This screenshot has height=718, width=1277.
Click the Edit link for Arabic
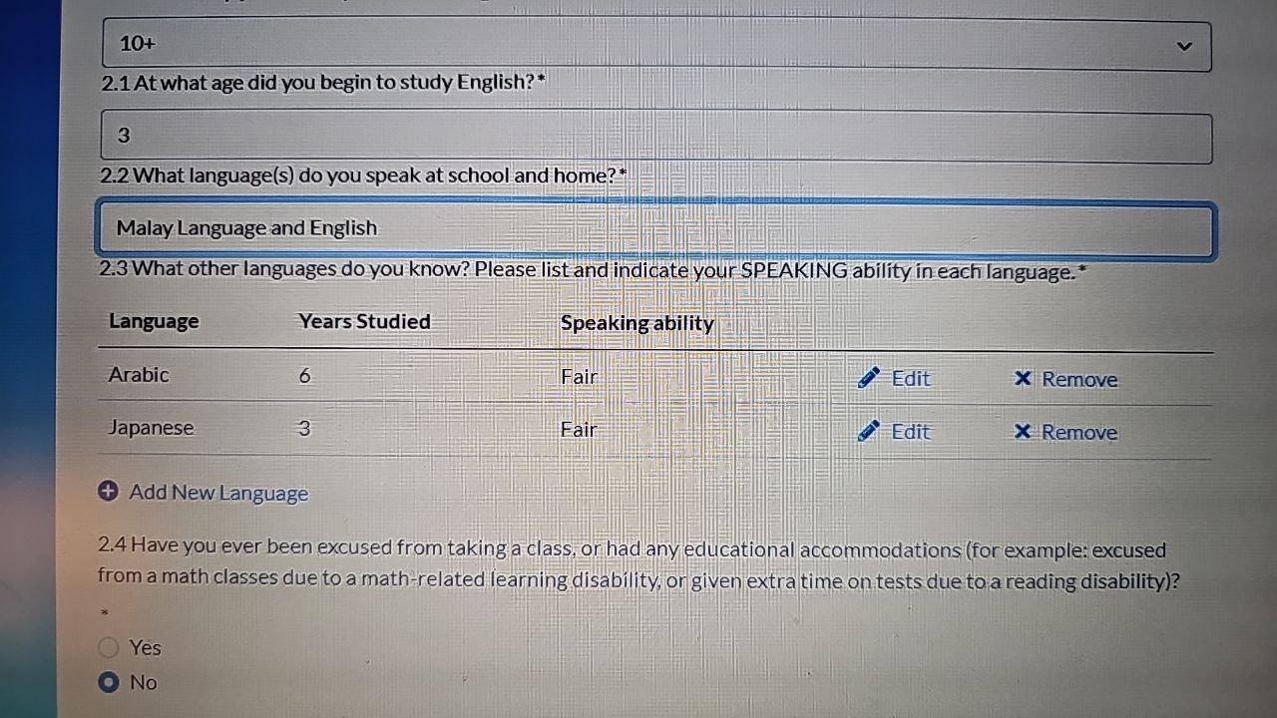click(x=910, y=379)
